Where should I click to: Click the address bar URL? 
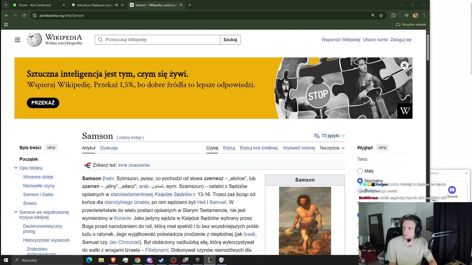point(62,15)
